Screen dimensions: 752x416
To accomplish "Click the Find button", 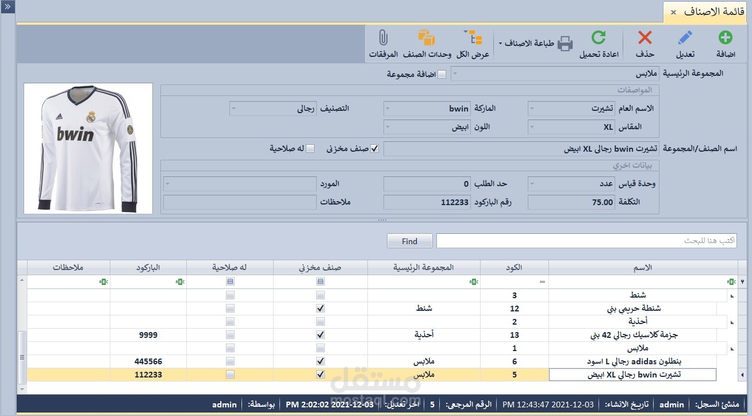I will pos(410,241).
